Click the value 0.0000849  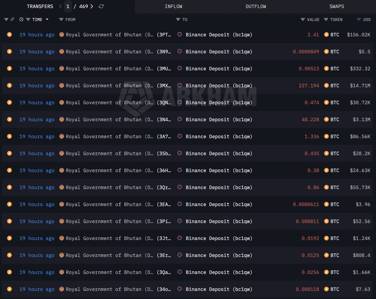(306, 52)
